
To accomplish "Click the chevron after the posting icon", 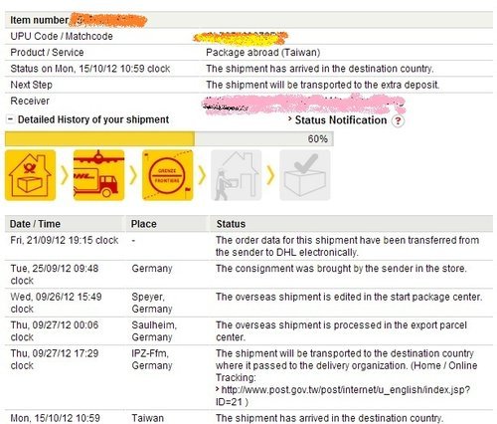I will (65, 175).
